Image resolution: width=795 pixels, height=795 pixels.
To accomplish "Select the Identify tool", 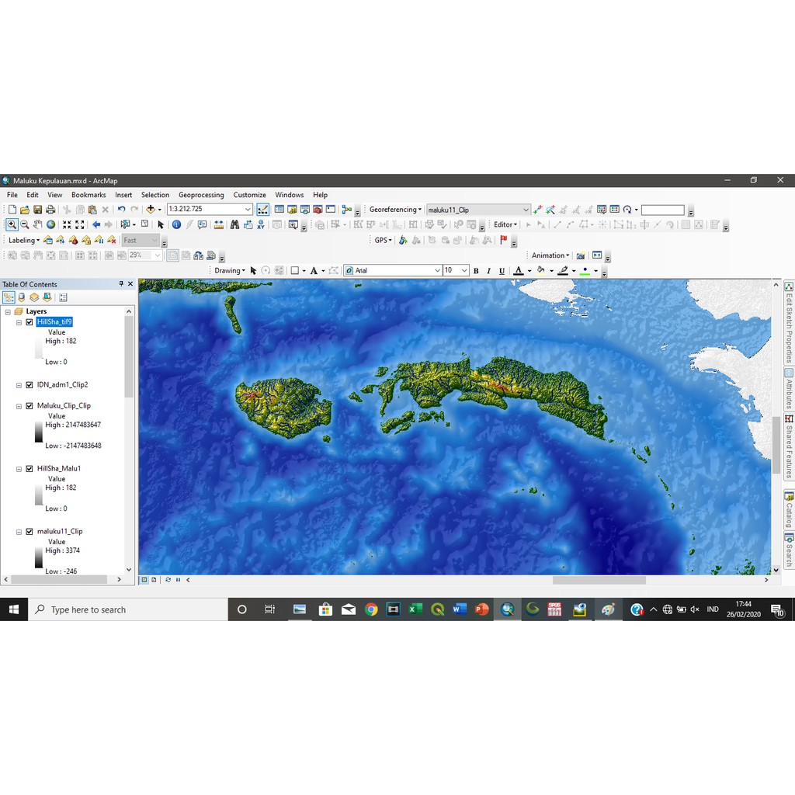I will click(x=176, y=224).
